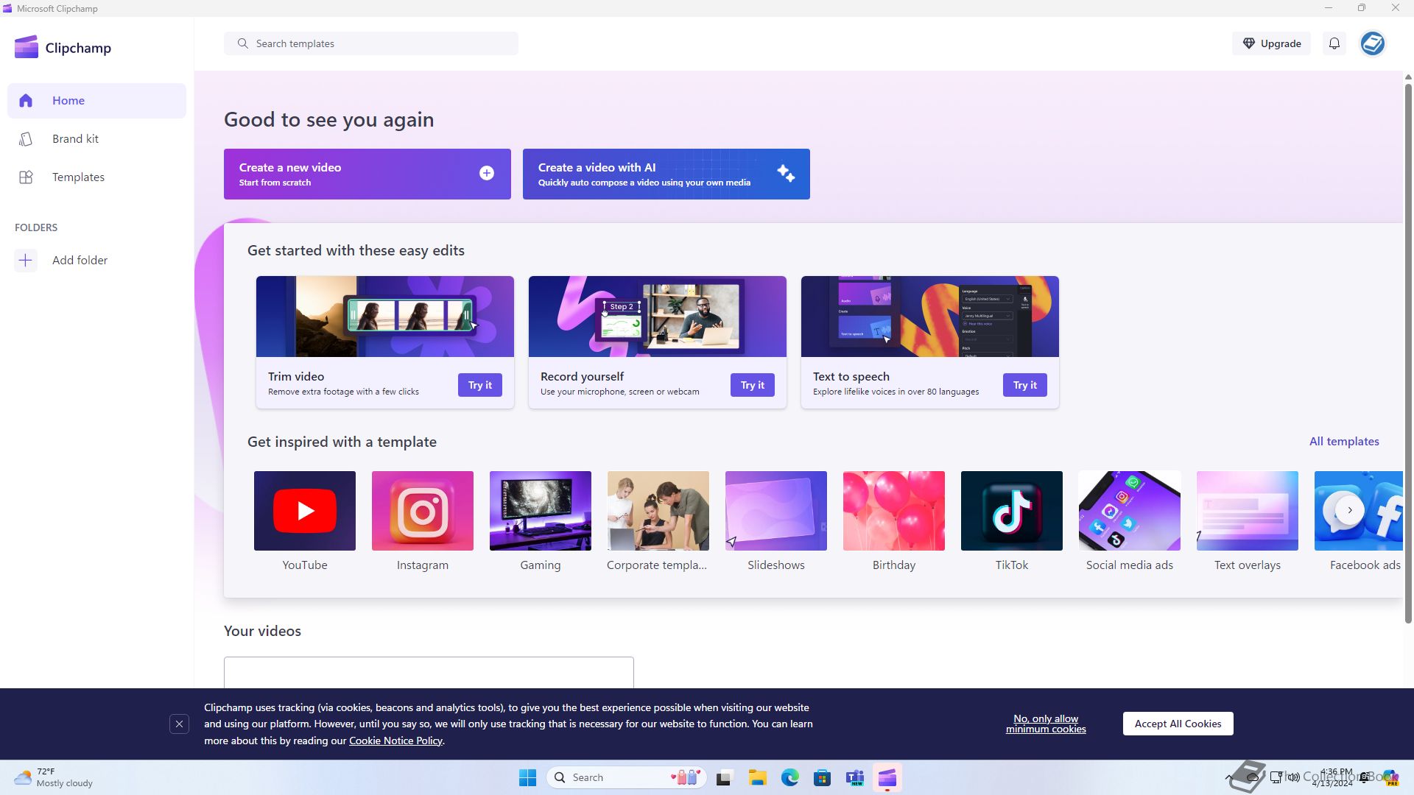Click the 'Your videos' heading
The height and width of the screenshot is (795, 1414).
tap(262, 632)
